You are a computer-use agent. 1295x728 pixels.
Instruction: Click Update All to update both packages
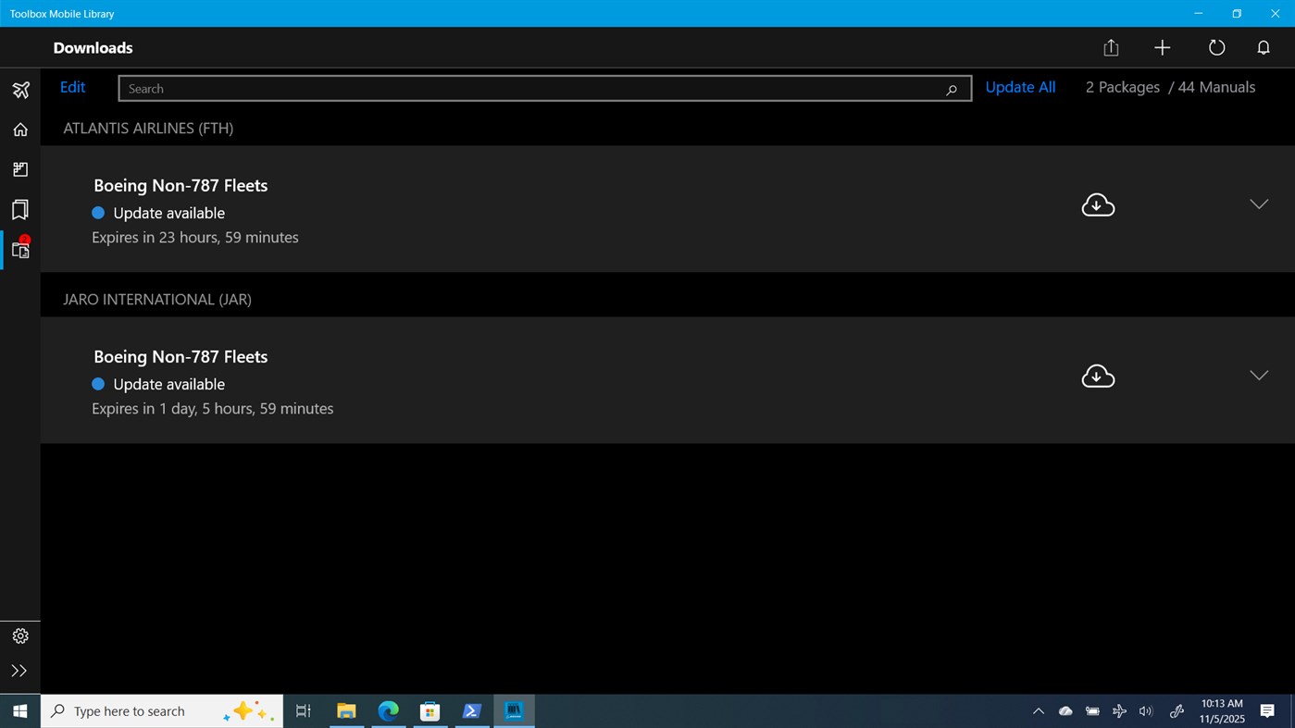pyautogui.click(x=1020, y=87)
